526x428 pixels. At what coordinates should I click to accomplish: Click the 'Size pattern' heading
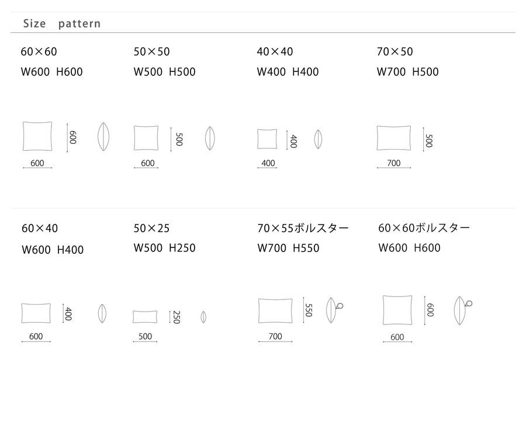[62, 23]
